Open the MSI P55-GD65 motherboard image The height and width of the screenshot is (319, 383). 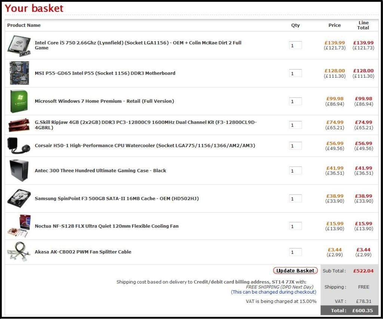tap(19, 73)
